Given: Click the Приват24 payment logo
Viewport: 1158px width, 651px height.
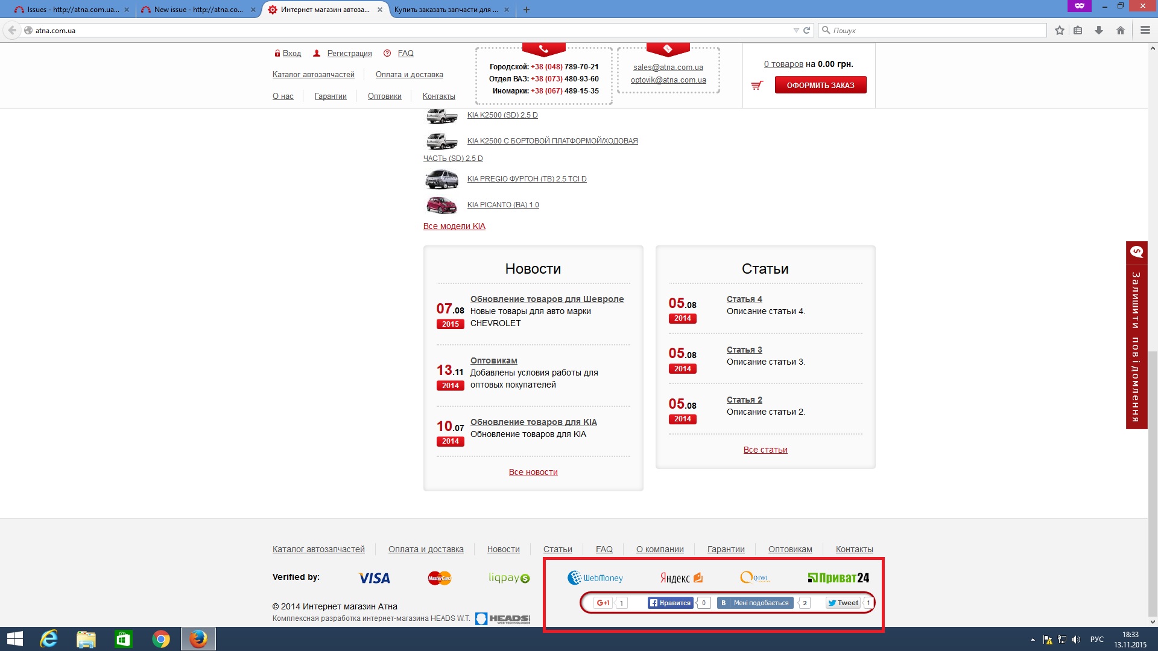Looking at the screenshot, I should tap(838, 577).
